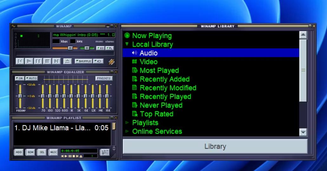Click the Never Played view icon

[135, 105]
